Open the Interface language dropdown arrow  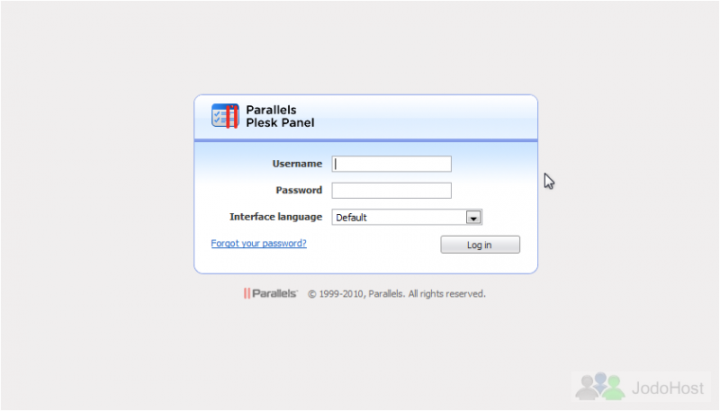pos(473,218)
